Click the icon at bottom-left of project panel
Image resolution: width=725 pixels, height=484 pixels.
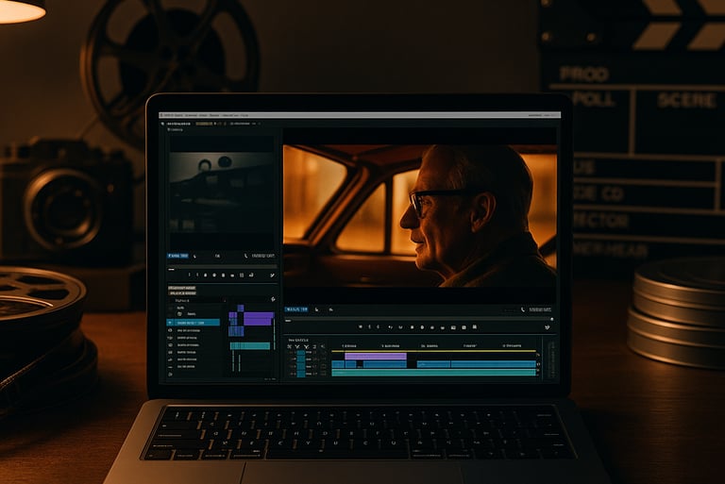coord(170,374)
